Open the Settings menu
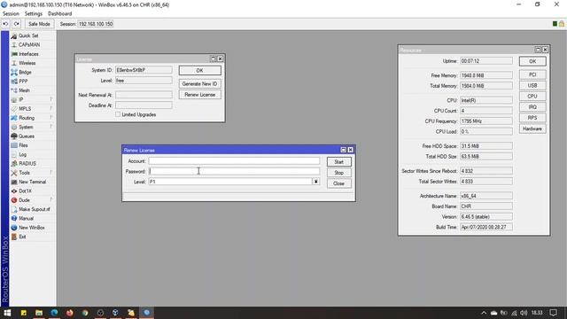Image resolution: width=567 pixels, height=319 pixels. pos(34,14)
